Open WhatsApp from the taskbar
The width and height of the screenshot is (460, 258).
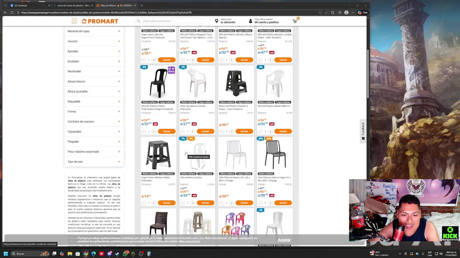(125, 254)
